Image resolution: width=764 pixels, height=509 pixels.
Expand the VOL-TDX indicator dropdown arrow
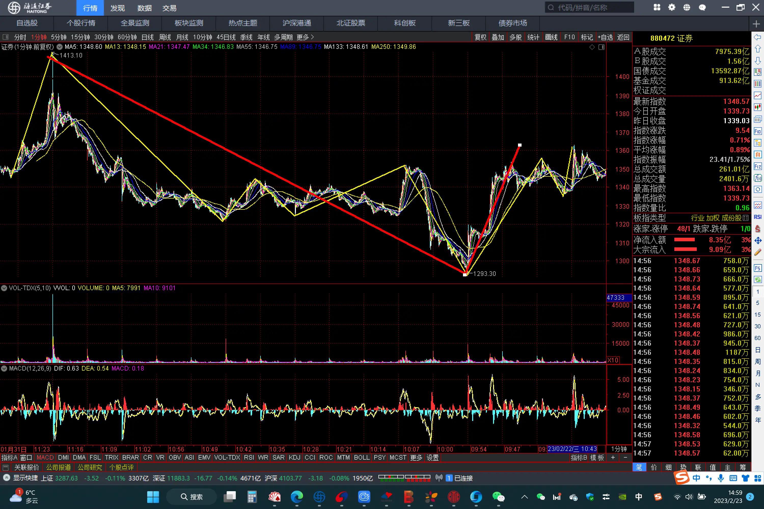click(4, 288)
